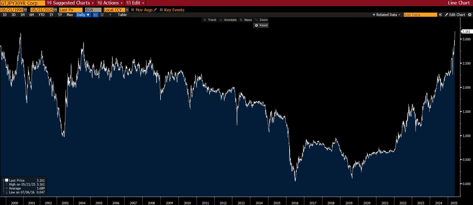Click the 2.000 y-axis value label
Image resolution: width=473 pixels, height=205 pixels.
(x=467, y=87)
